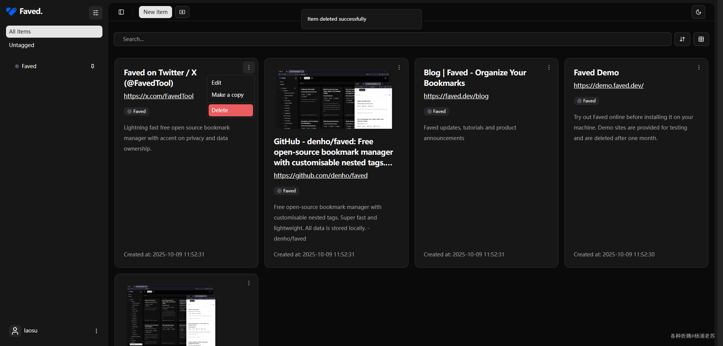This screenshot has width=723, height=346.
Task: Click Faved tag badge on Blog card
Action: (436, 111)
